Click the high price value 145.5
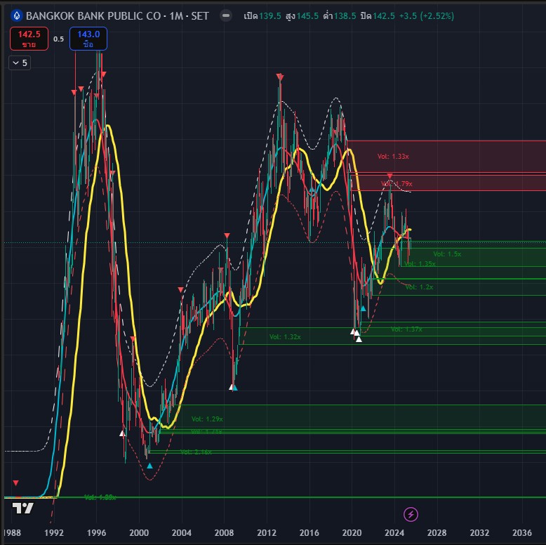The image size is (546, 545). (x=307, y=16)
